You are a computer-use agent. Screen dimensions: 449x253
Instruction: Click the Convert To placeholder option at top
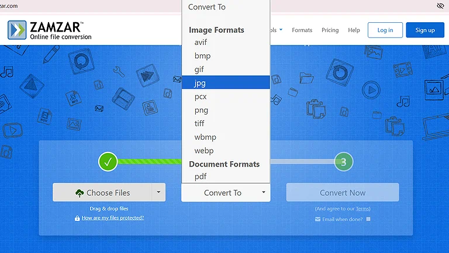[226, 7]
